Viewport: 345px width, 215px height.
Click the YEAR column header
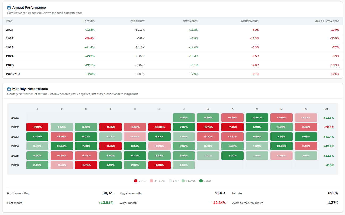[9, 21]
